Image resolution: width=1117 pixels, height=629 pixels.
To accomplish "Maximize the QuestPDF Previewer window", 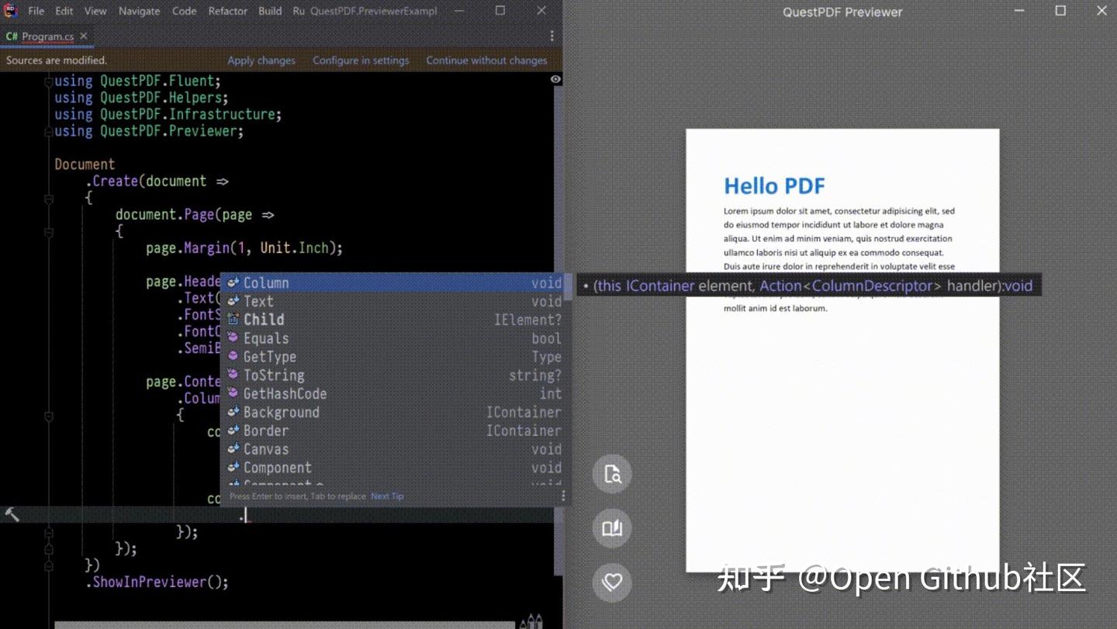I will coord(1060,11).
